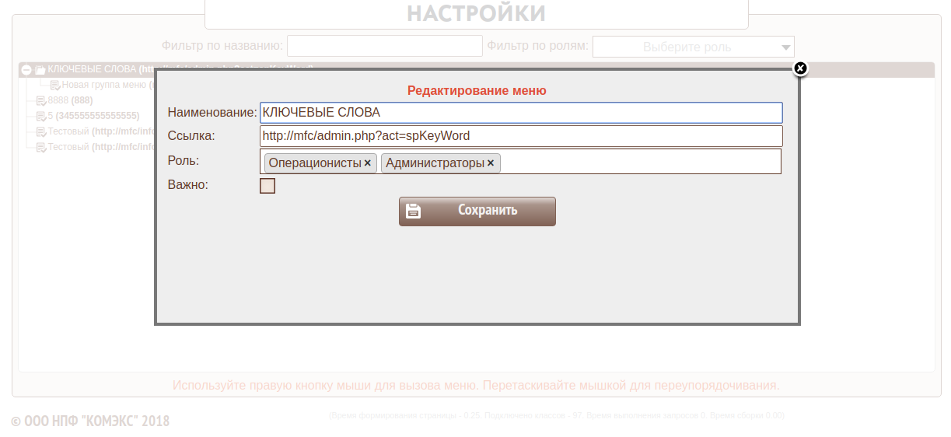Focus the Наименование text field
The width and height of the screenshot is (951, 437).
click(x=521, y=113)
